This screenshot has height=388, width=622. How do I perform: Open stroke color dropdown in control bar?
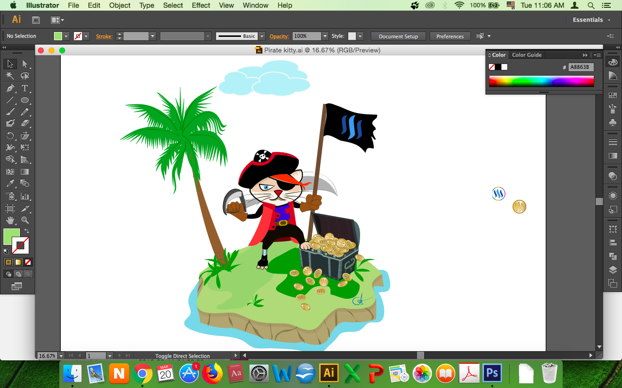tap(86, 36)
